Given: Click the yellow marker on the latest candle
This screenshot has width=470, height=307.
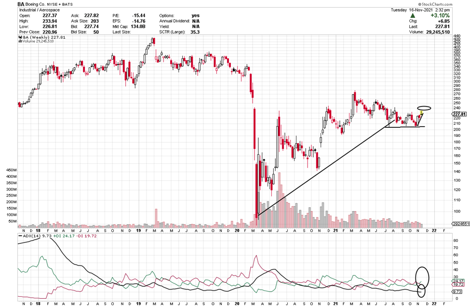Looking at the screenshot, I should point(421,113).
